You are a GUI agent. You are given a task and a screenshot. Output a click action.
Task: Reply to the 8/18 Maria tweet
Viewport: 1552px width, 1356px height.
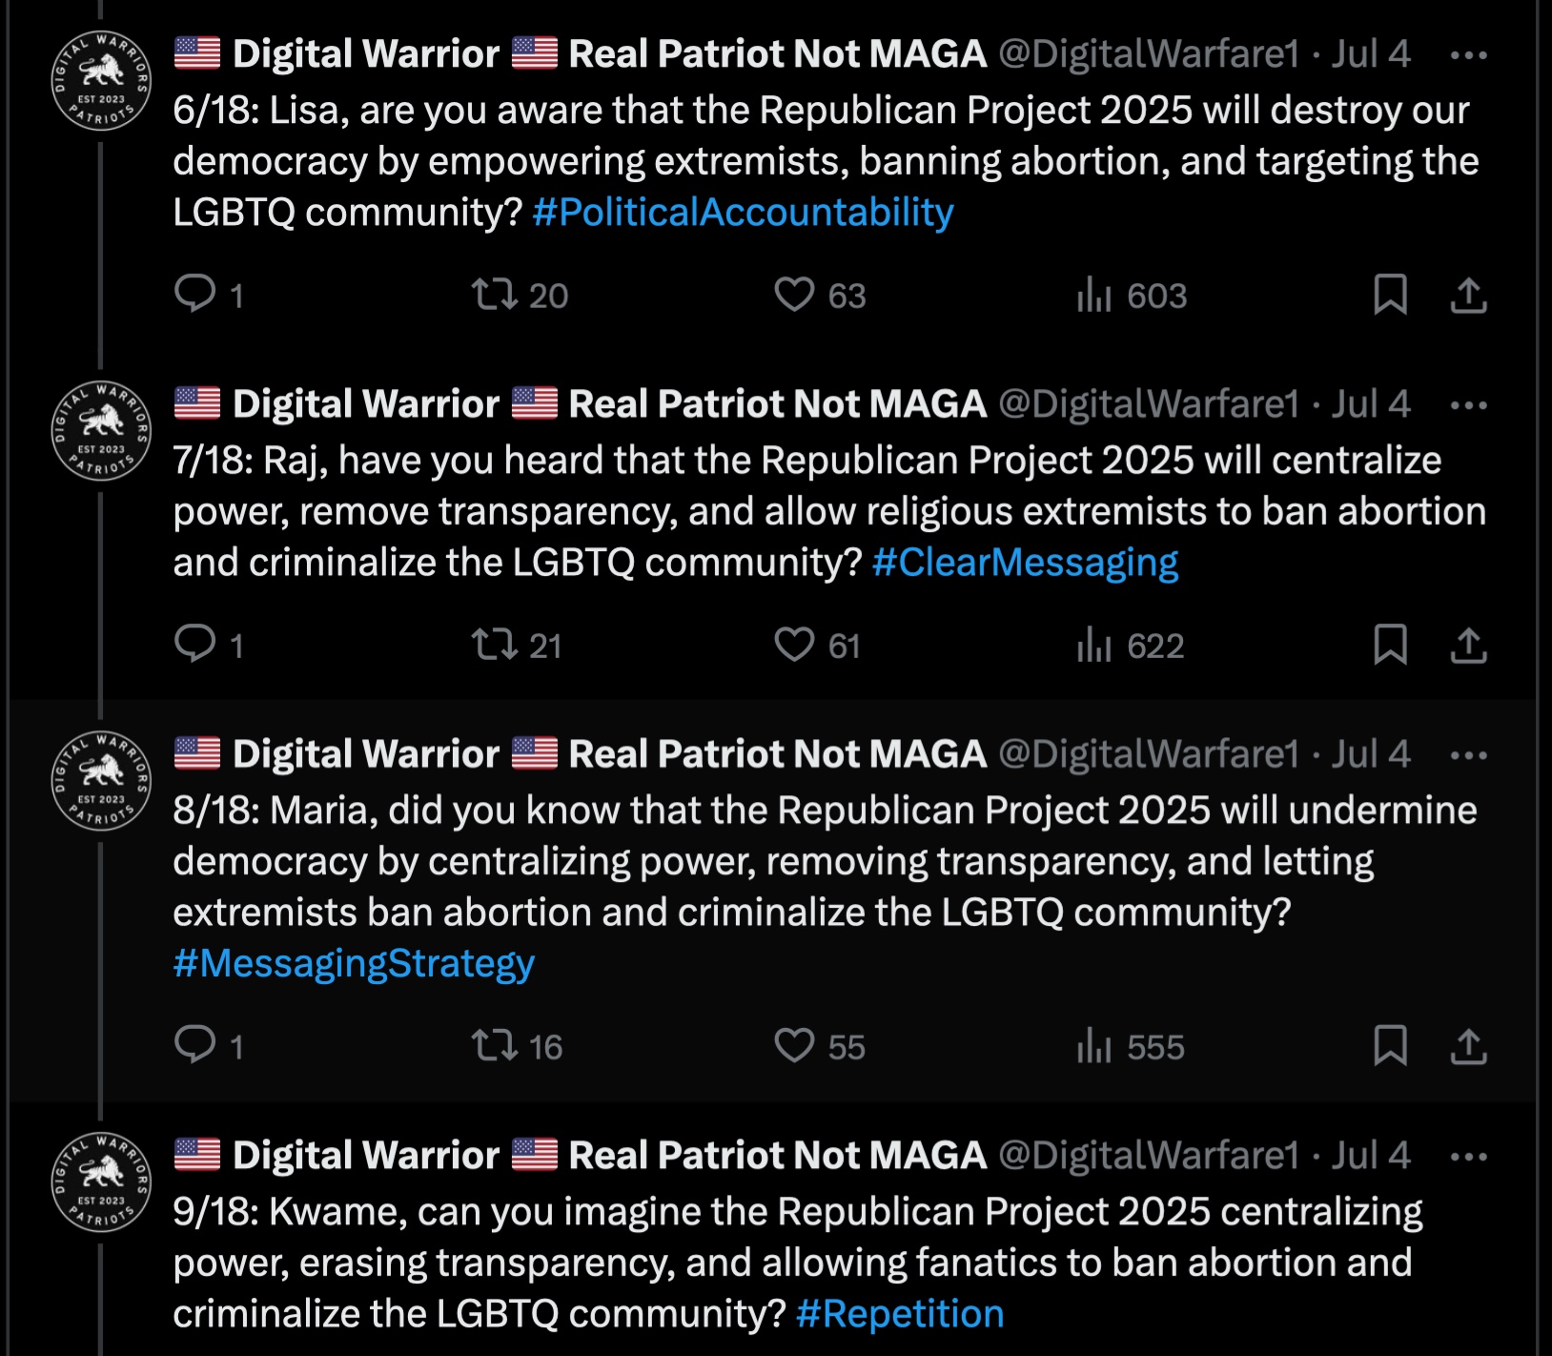point(195,1044)
